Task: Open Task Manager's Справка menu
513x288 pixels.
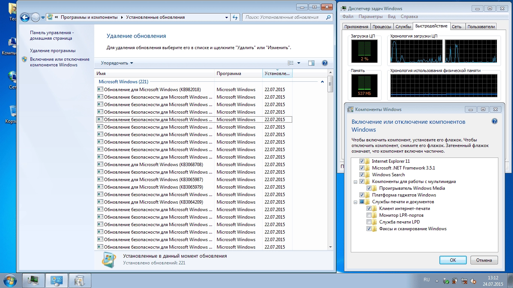Action: point(409,16)
